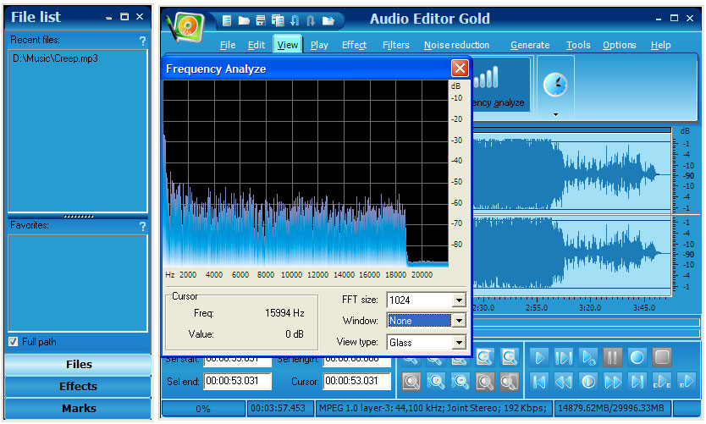Click the folder-with-arrow export icon in quick toolbar
The height and width of the screenshot is (424, 706).
(x=328, y=20)
